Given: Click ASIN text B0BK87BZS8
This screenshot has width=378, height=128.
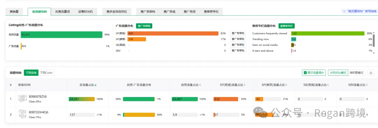Looking at the screenshot, I should (37, 97).
